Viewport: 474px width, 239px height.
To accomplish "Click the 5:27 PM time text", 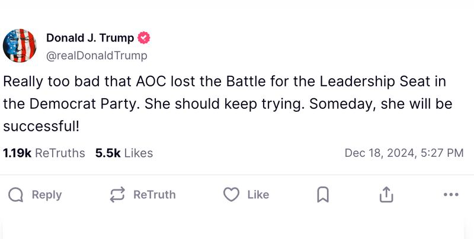I will 442,153.
